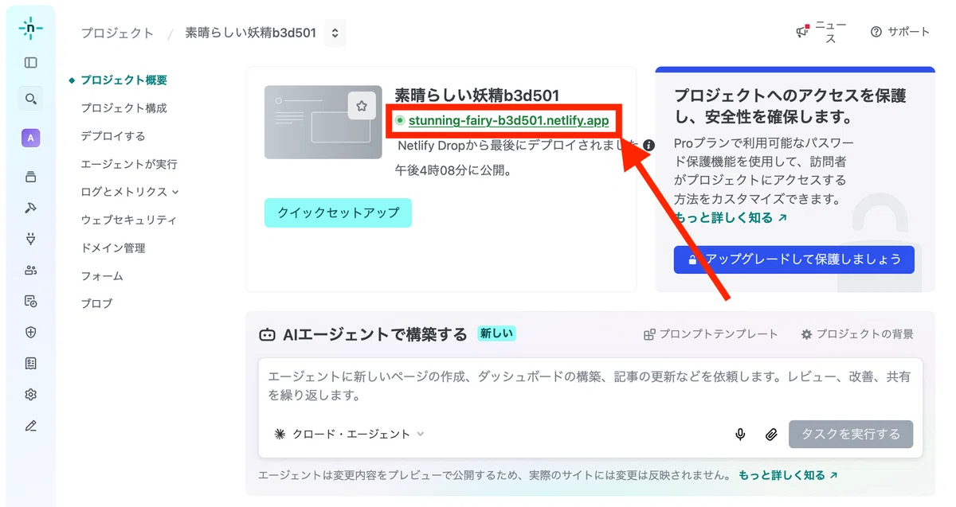
Task: Click the 素晴らしい妖精b3d501 breadcrumb name
Action: 251,33
